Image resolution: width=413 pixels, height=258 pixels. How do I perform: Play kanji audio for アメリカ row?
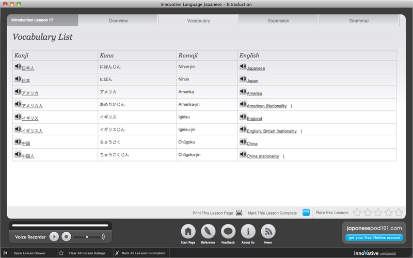18,91
